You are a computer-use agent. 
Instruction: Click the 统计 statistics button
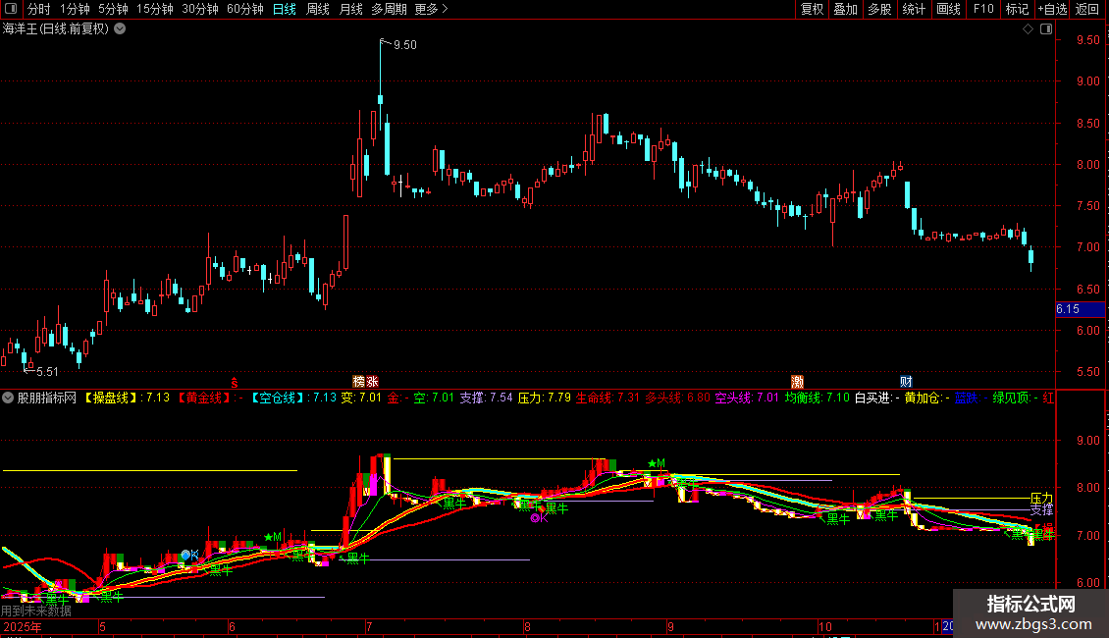[x=913, y=9]
